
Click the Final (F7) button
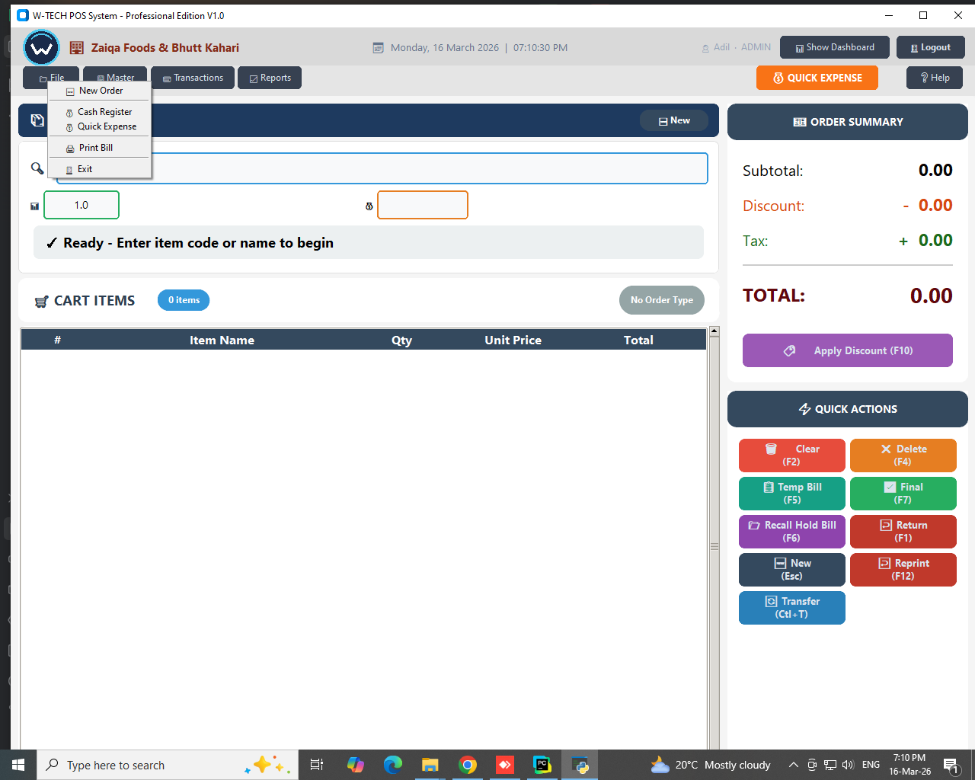[903, 494]
